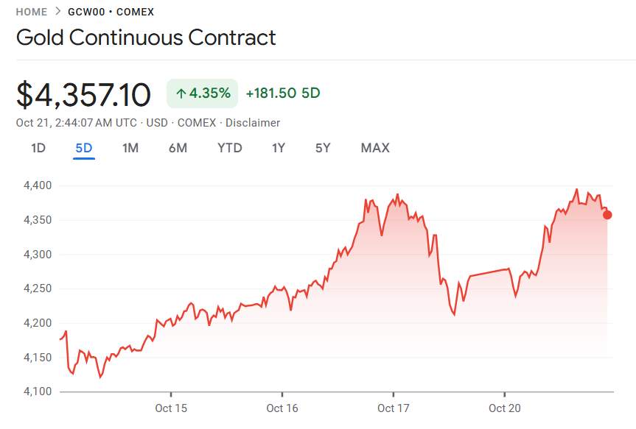Click the Oct 15 date axis label
This screenshot has height=429, width=636.
[171, 408]
